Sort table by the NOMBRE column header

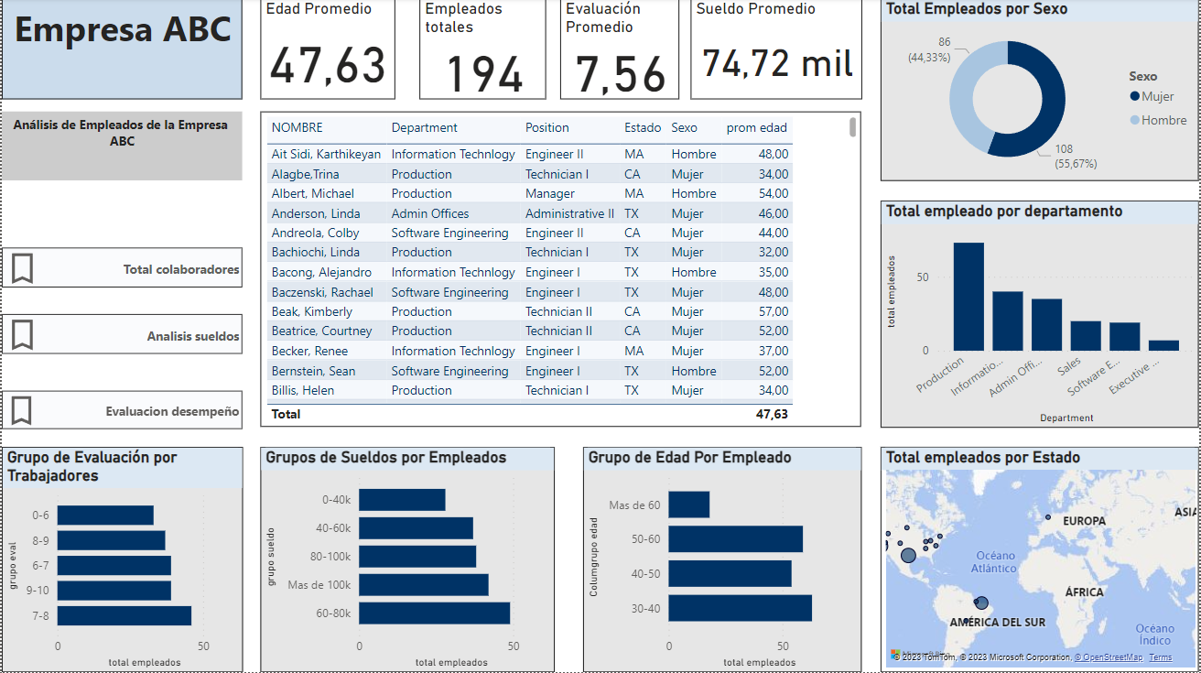(x=298, y=128)
